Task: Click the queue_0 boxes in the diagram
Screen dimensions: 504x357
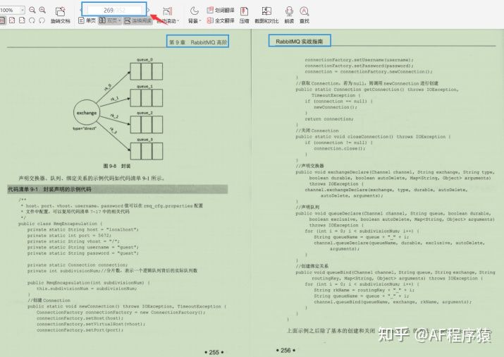Action: point(146,71)
